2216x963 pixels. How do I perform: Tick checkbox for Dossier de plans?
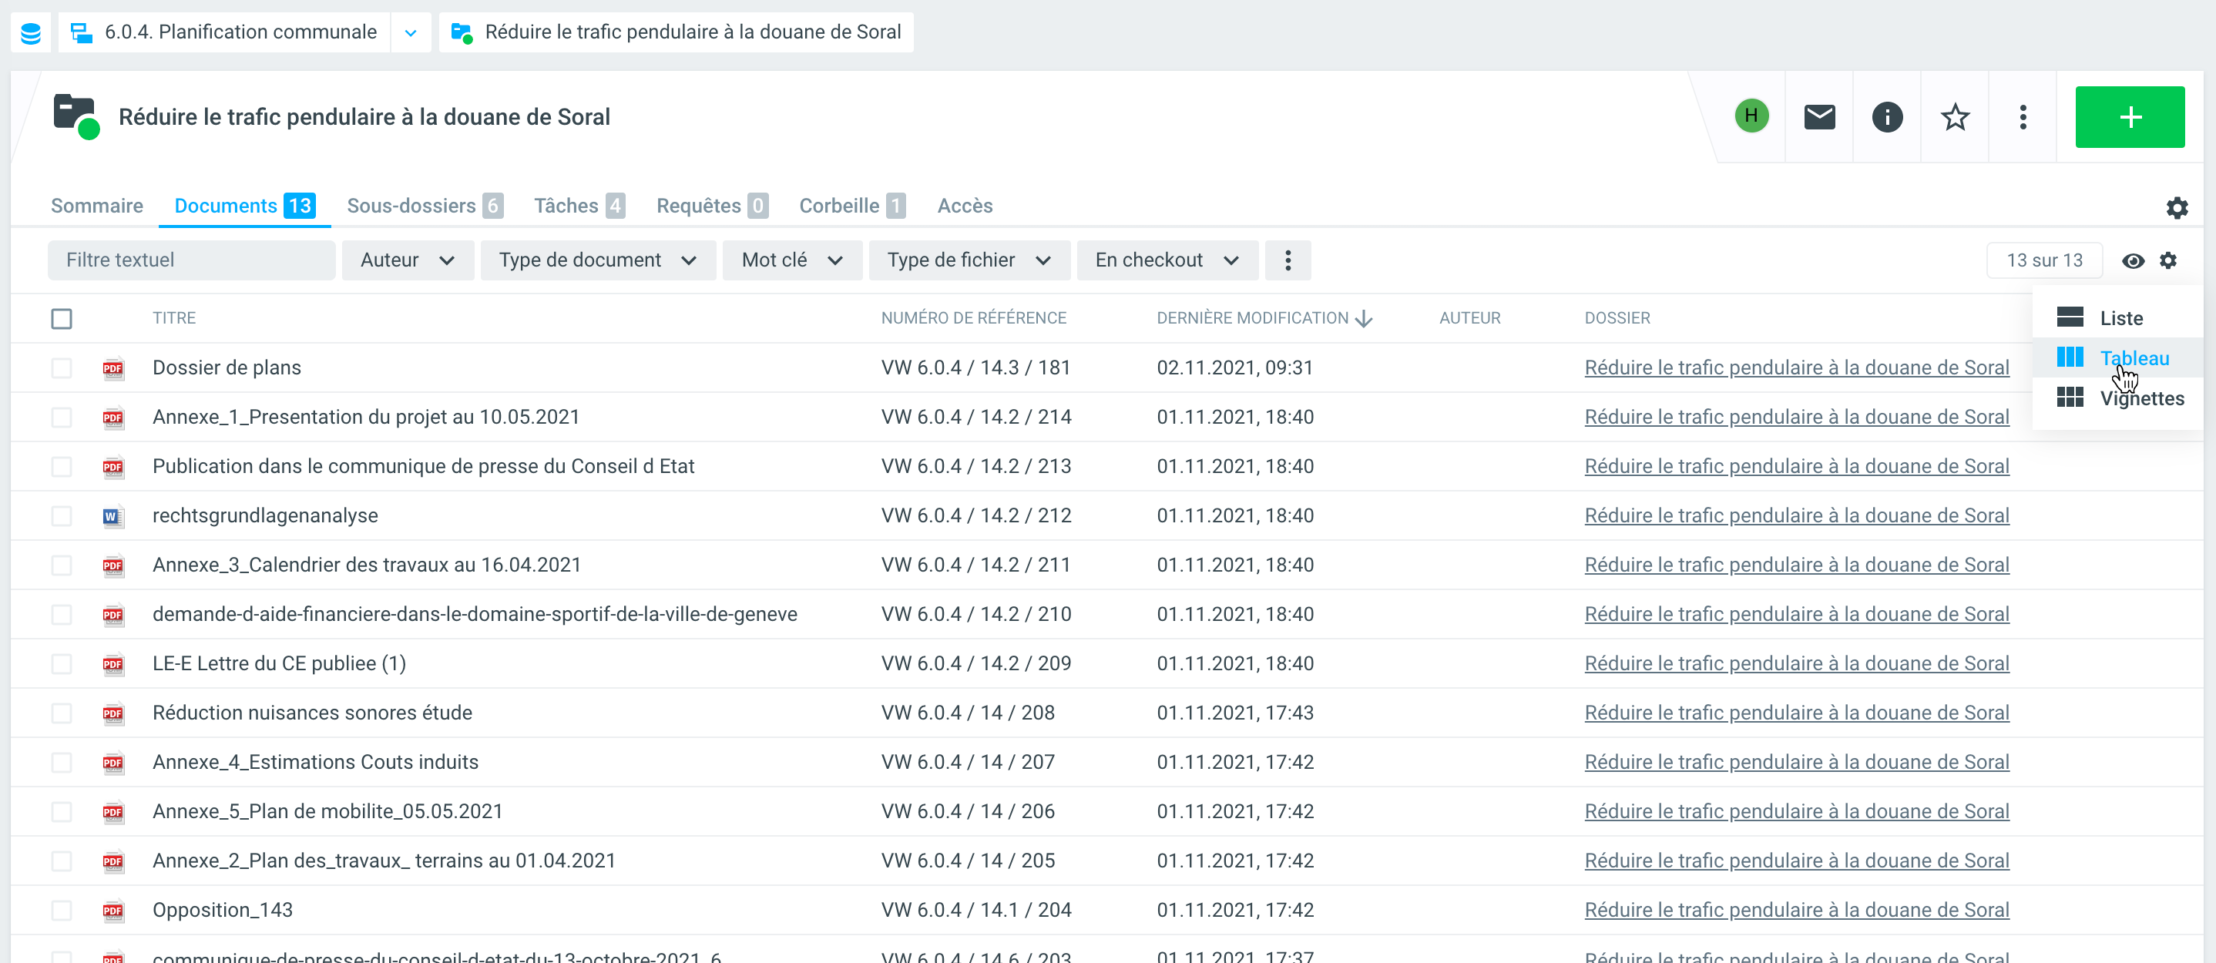pos(61,368)
